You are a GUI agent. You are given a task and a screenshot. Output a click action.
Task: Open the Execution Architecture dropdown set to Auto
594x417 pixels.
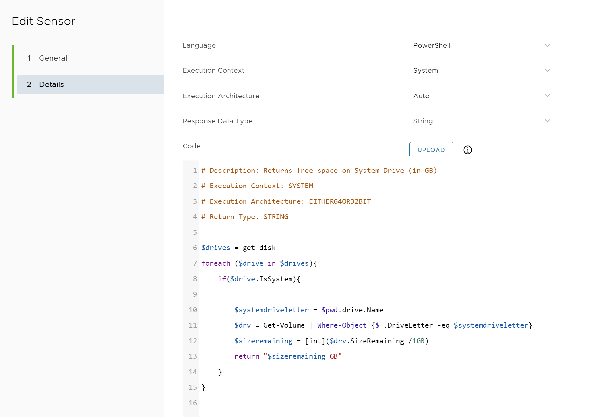coord(482,96)
